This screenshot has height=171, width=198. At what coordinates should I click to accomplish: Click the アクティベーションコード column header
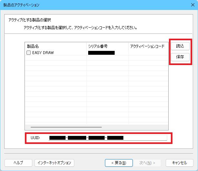pyautogui.click(x=148, y=46)
